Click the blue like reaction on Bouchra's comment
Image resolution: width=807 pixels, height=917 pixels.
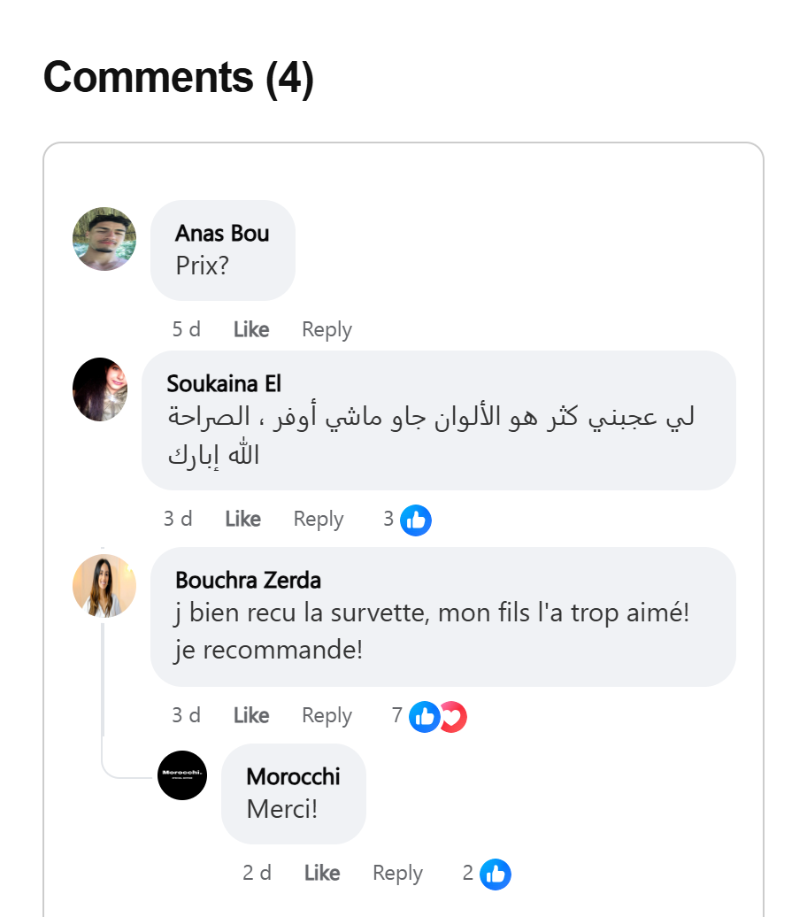click(424, 716)
